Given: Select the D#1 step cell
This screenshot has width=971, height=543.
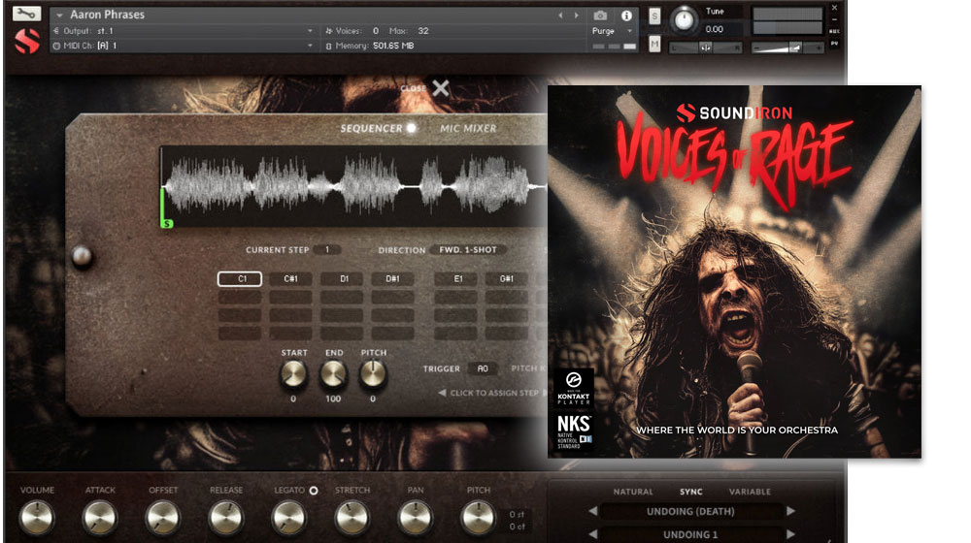Looking at the screenshot, I should point(392,279).
